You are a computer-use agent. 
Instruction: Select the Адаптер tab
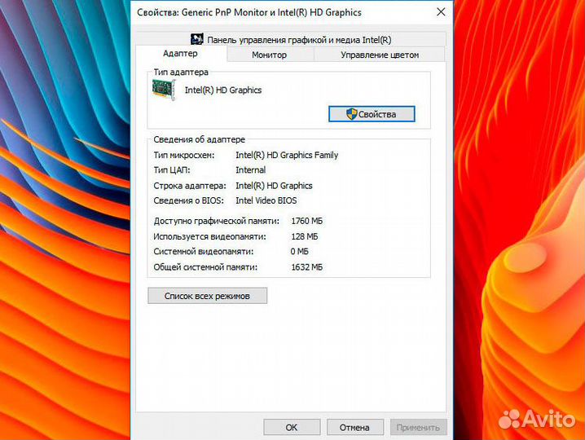[181, 53]
